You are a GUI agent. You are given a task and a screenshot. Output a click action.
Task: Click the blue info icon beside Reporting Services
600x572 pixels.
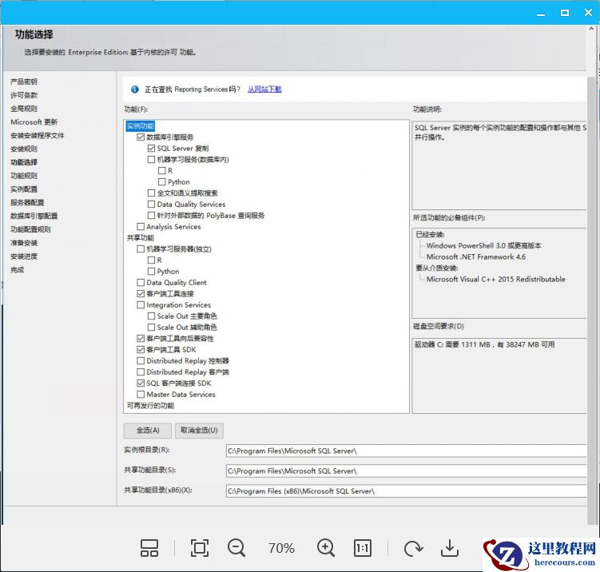tap(135, 89)
